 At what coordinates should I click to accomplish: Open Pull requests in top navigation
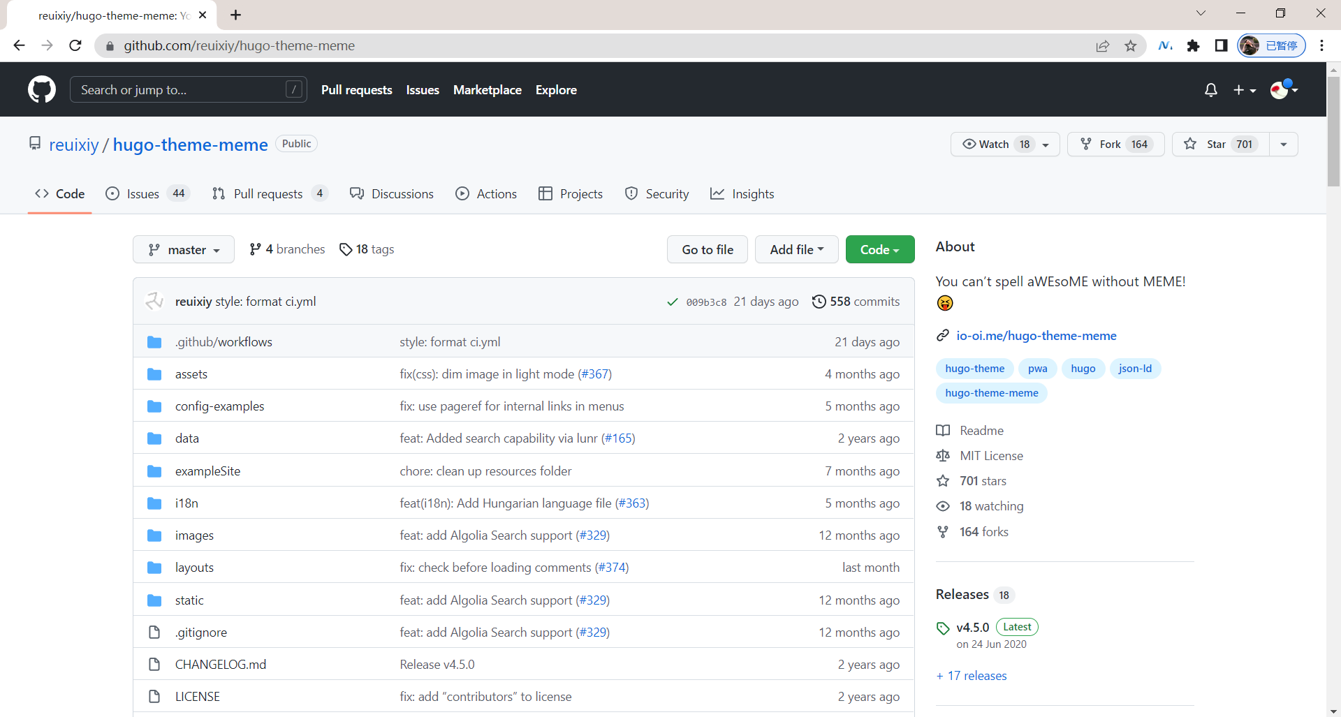pyautogui.click(x=357, y=90)
